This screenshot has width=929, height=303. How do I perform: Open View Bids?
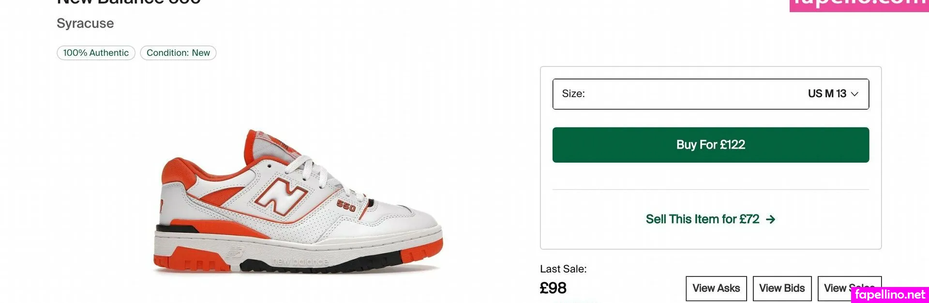pos(782,288)
